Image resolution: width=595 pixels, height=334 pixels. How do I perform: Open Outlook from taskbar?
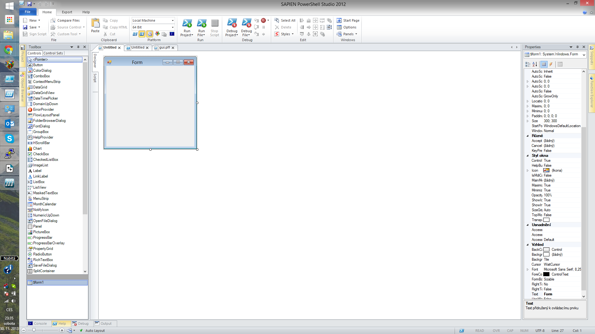tap(9, 124)
